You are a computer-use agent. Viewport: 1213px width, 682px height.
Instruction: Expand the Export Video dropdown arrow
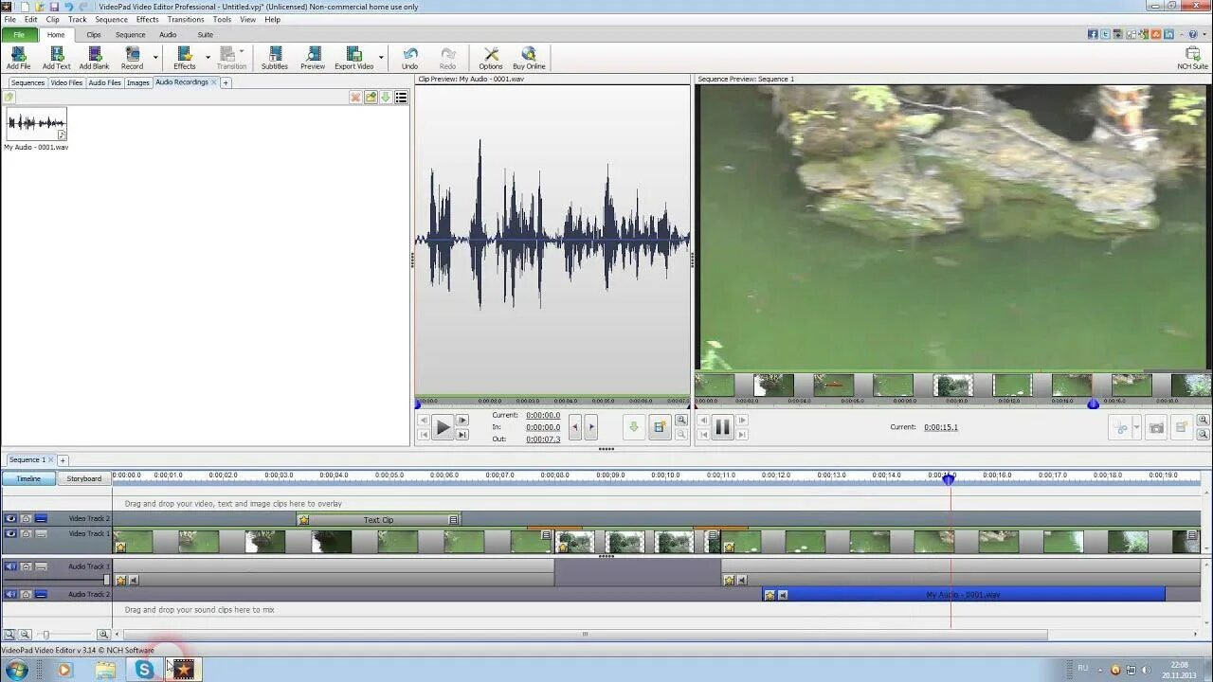click(381, 57)
